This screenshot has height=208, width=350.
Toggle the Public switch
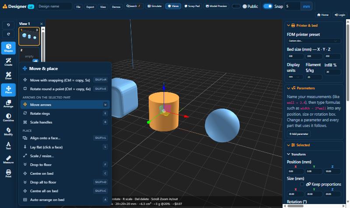click(236, 6)
